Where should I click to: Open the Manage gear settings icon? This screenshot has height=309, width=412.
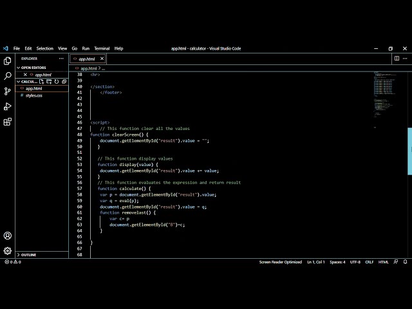tap(7, 251)
